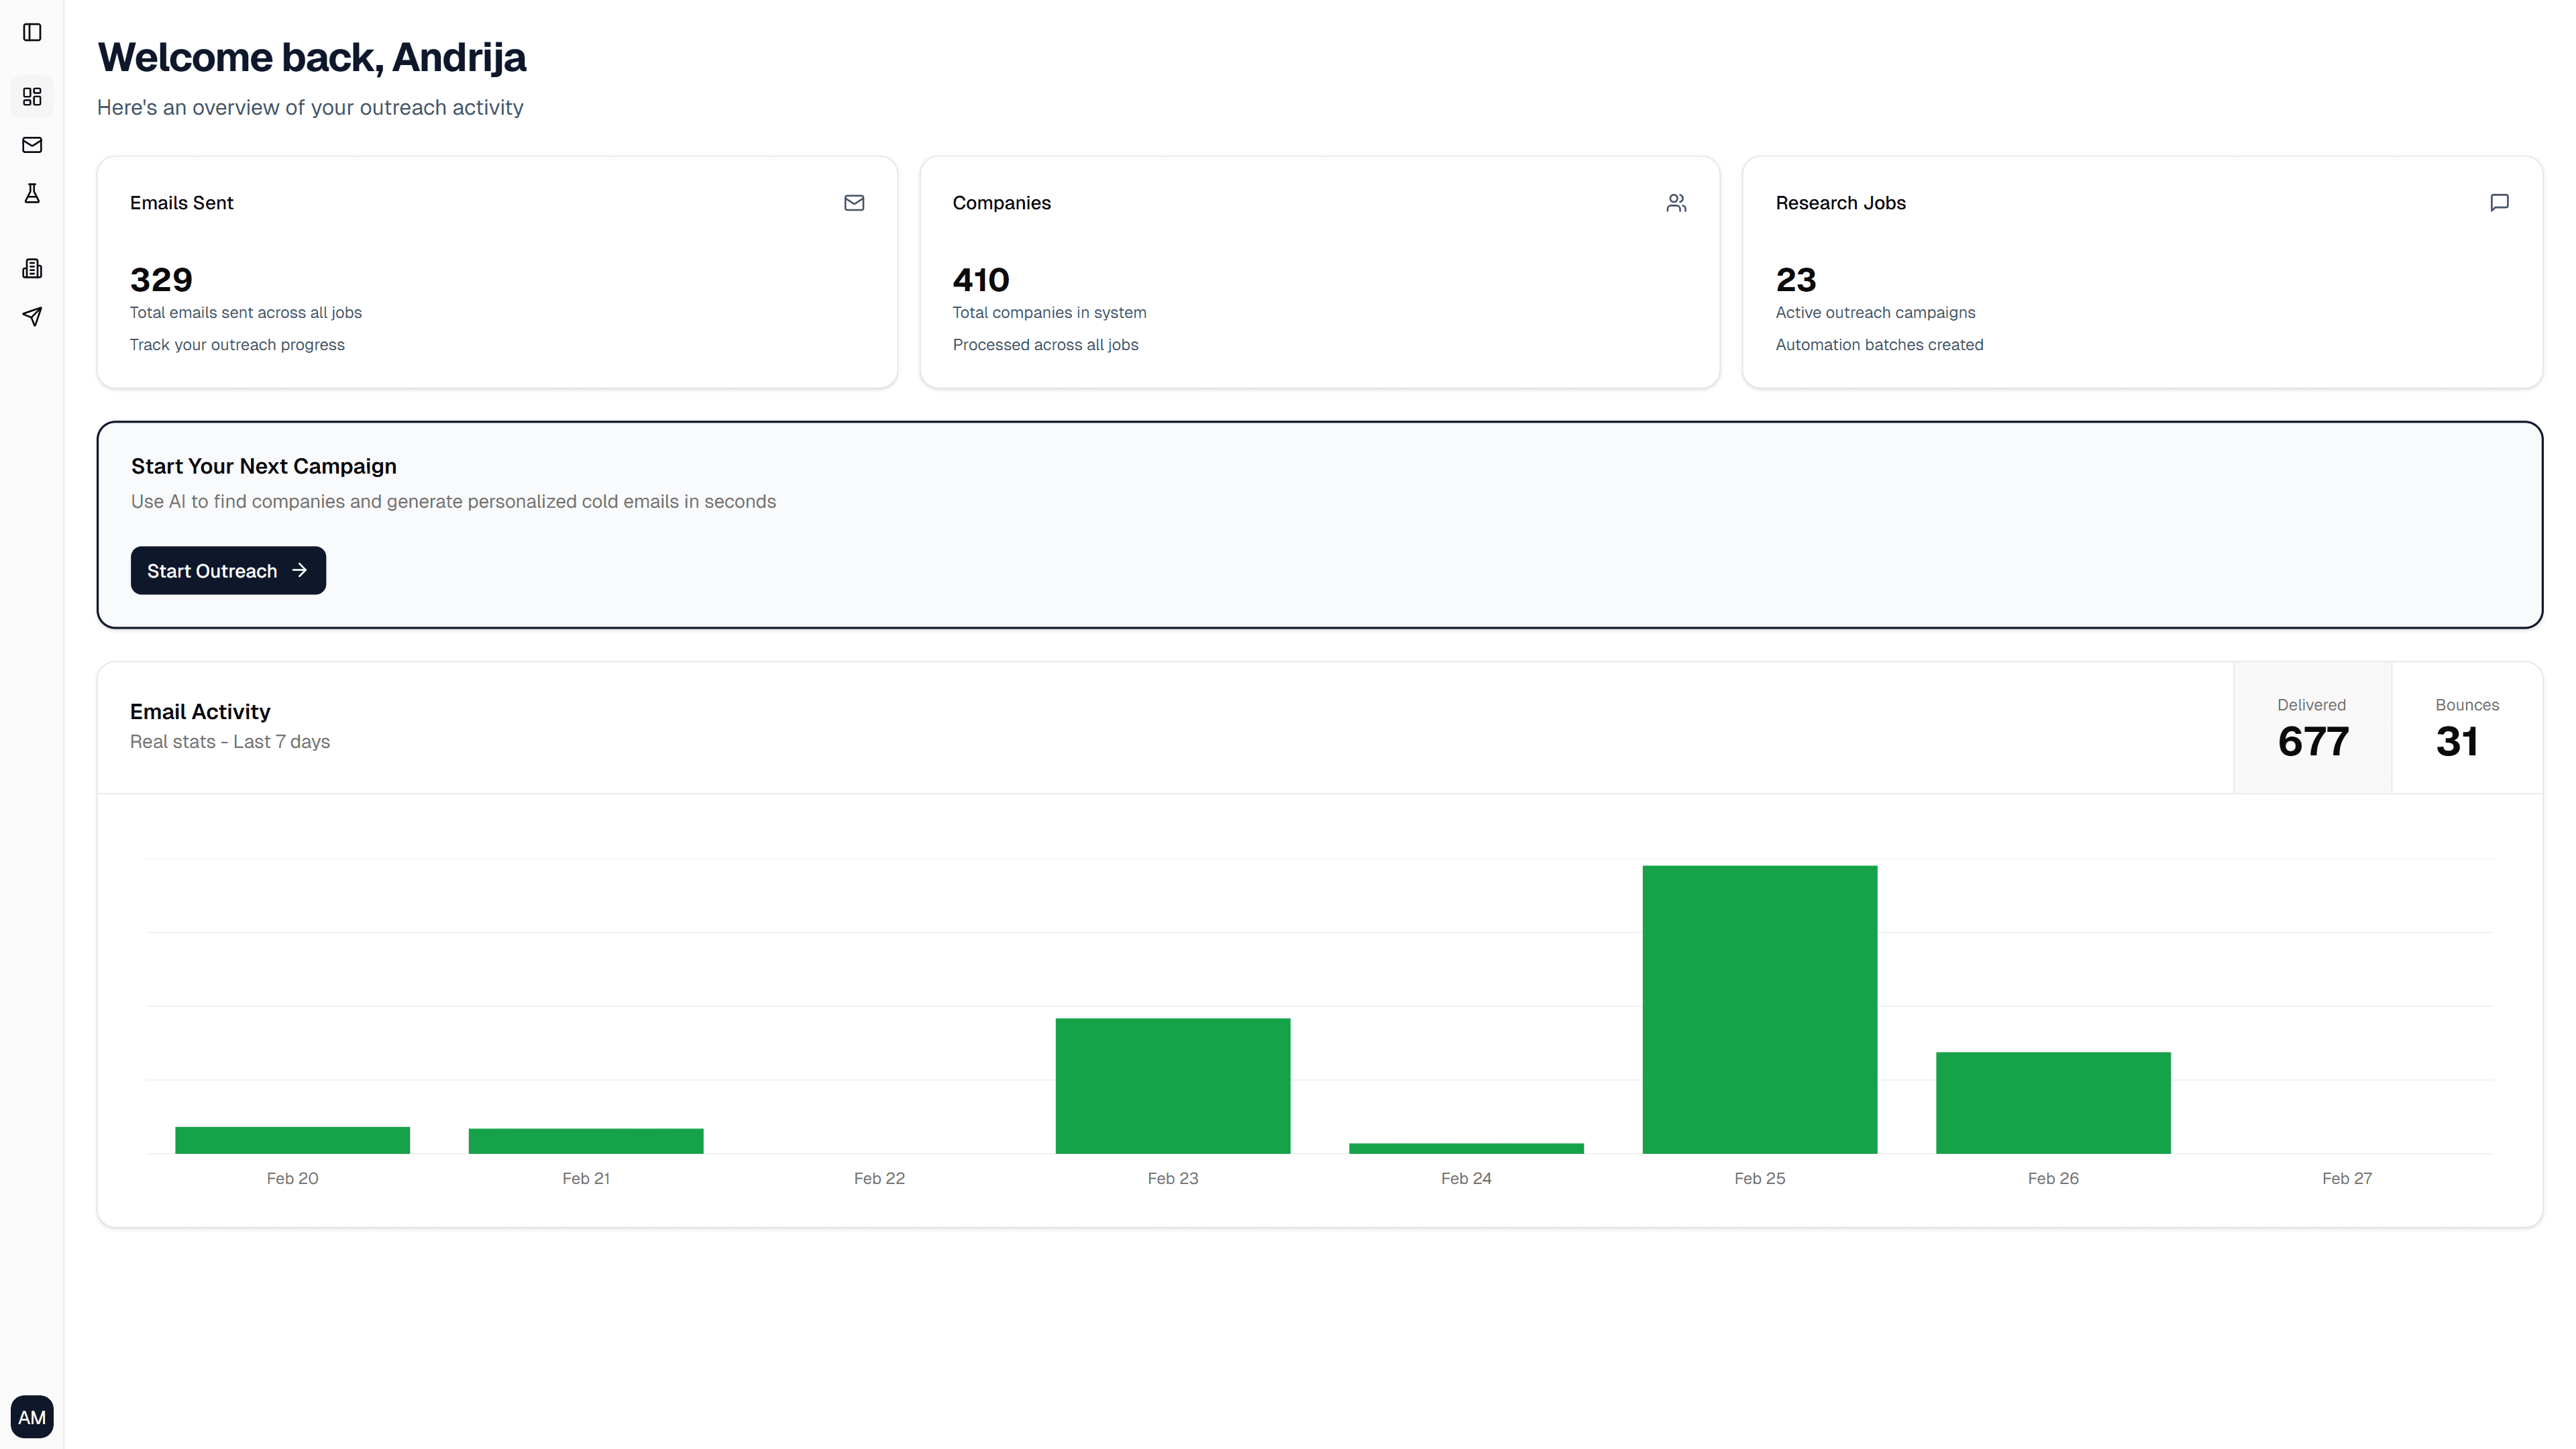
Task: Open the Companies stat card
Action: pos(1319,272)
